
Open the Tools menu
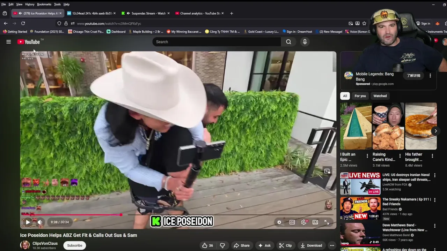pos(57,4)
